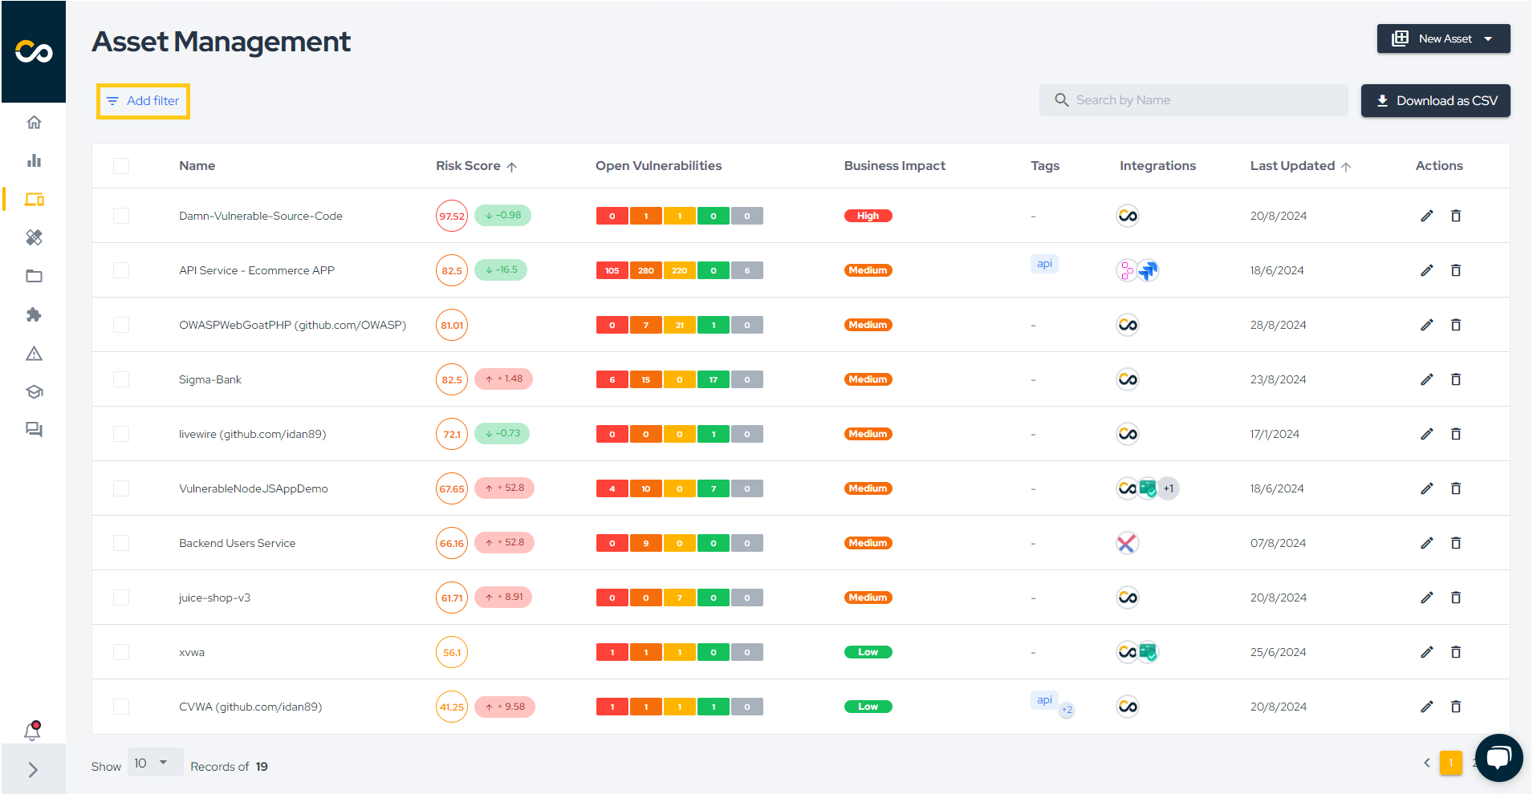Delete the juice-shop-v3 asset
The image size is (1533, 794).
click(x=1456, y=598)
